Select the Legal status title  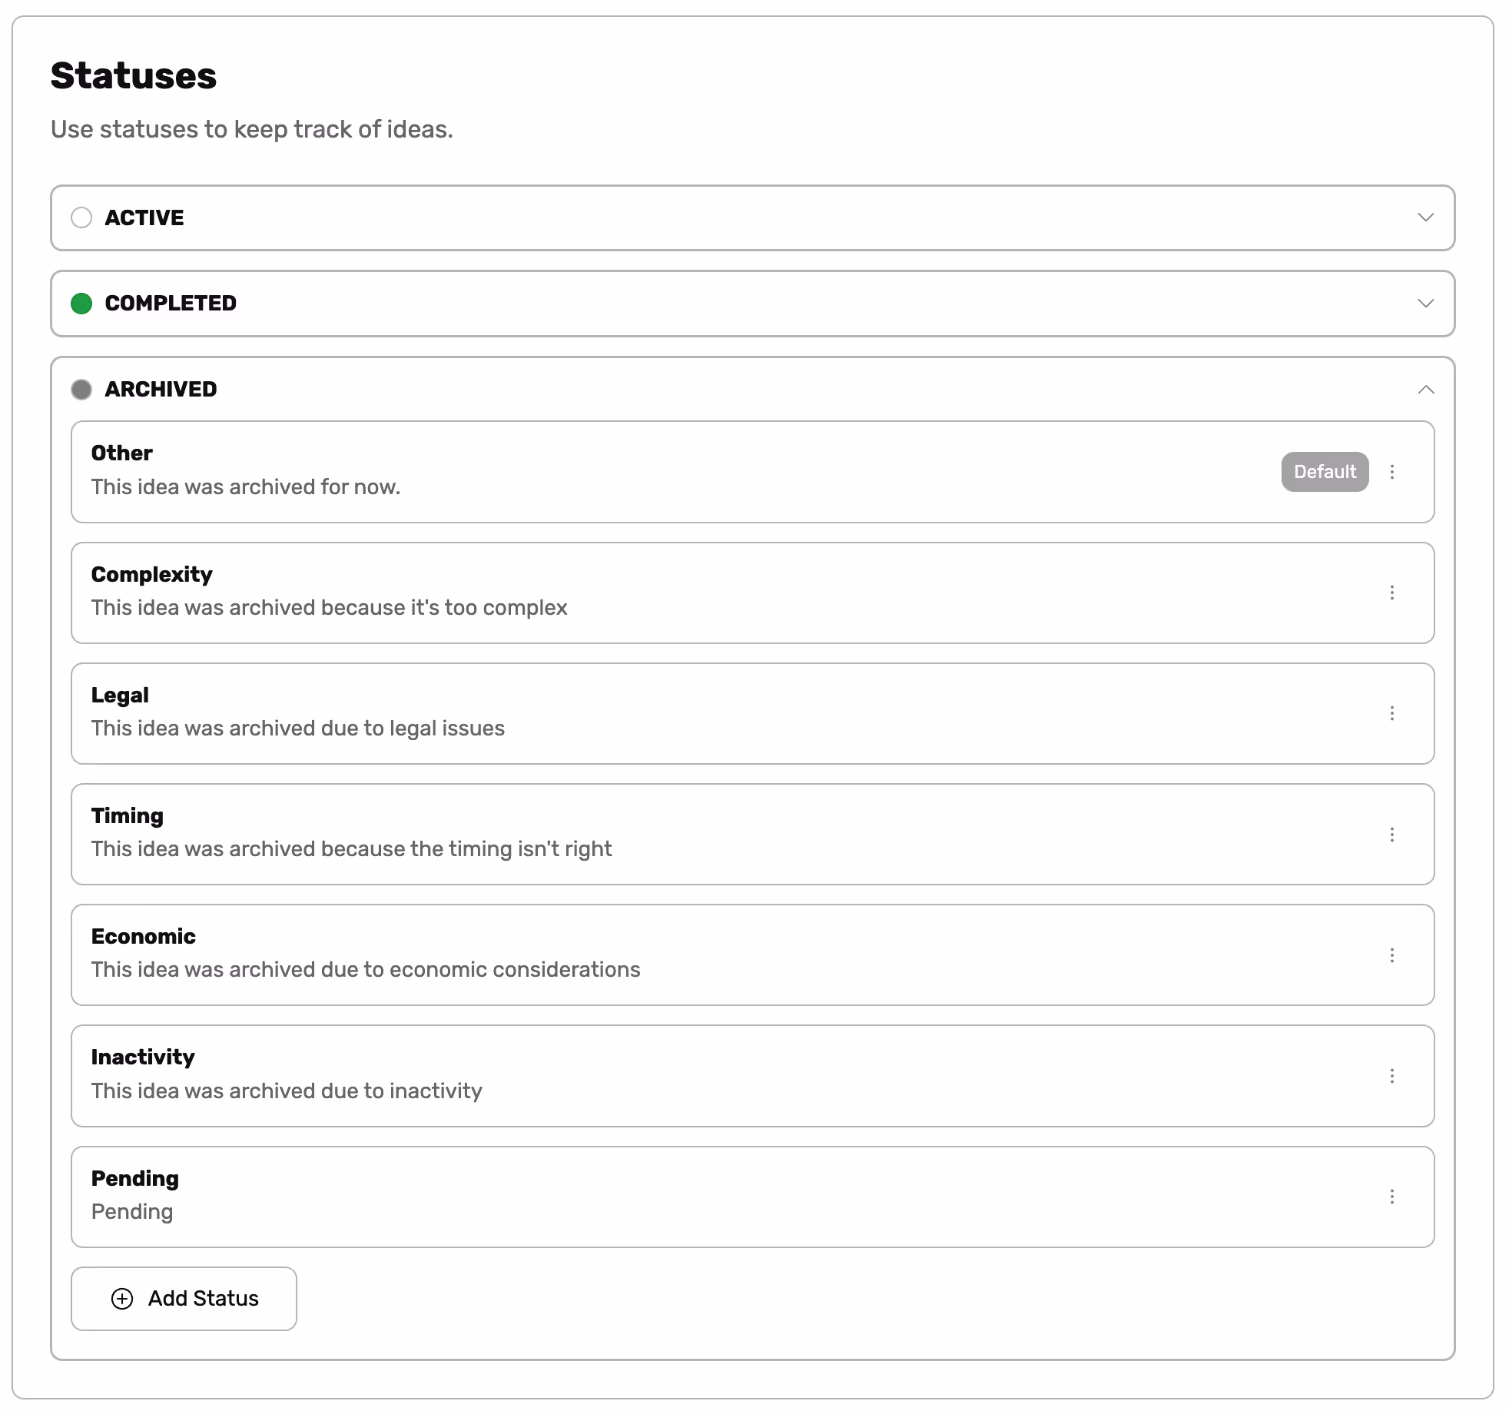[x=120, y=695]
